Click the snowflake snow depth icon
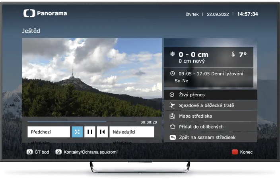This screenshot has width=280, height=180. 173,54
